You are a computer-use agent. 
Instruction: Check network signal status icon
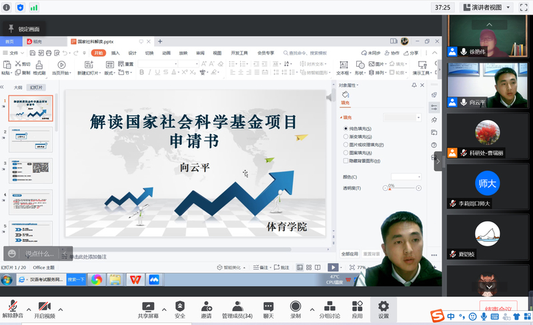(x=33, y=7)
